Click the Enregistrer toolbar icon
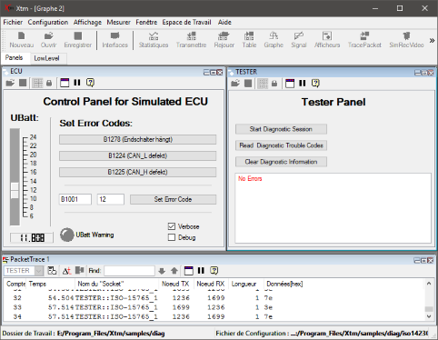 78,40
